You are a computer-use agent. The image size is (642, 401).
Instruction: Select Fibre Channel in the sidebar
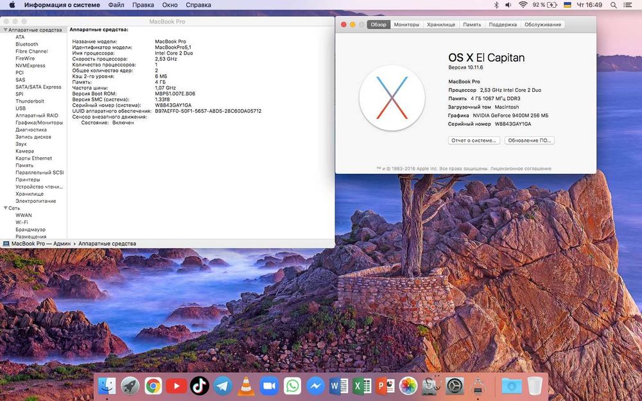click(31, 51)
